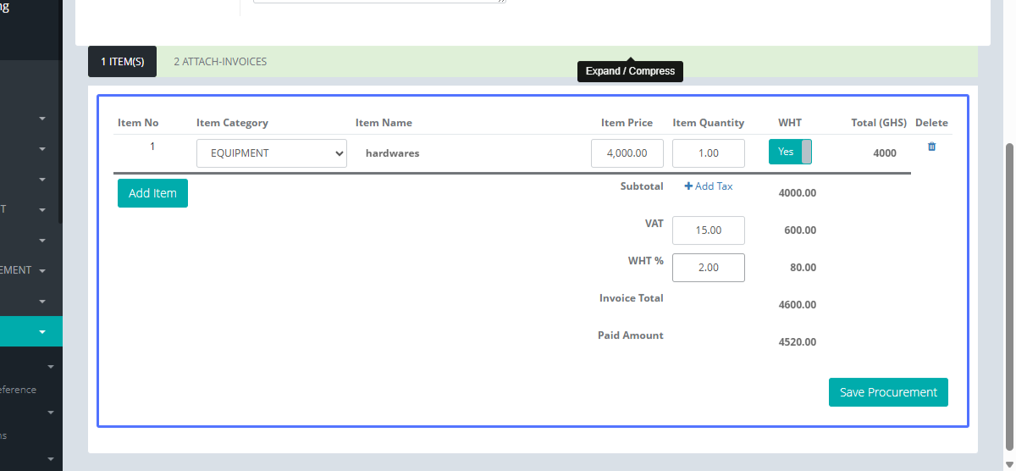The image size is (1016, 471).
Task: Click the VAT percentage input field
Action: pos(709,230)
